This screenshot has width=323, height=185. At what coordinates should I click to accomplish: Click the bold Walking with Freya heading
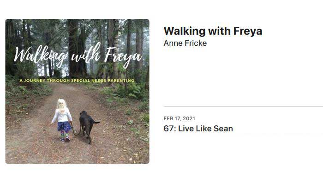213,31
